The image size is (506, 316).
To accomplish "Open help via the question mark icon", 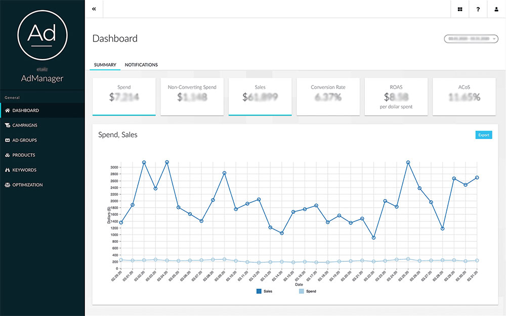I will tap(478, 9).
